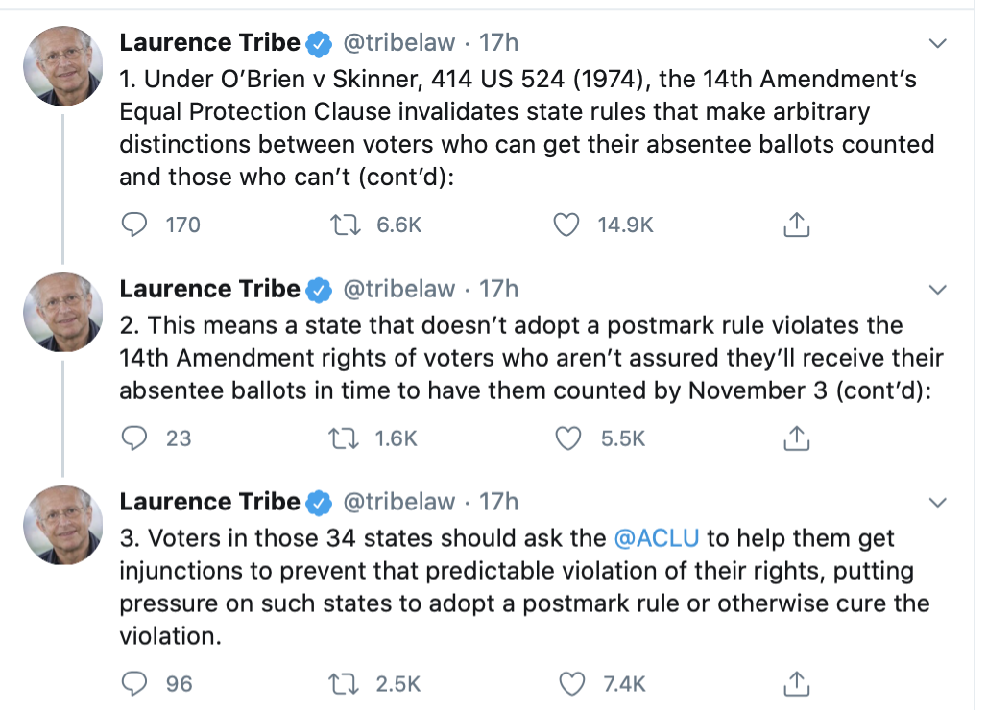Like the tweet with 14.9K likes

pos(568,225)
